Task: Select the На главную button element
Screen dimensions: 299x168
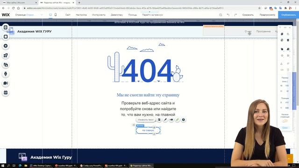Action: [148, 131]
